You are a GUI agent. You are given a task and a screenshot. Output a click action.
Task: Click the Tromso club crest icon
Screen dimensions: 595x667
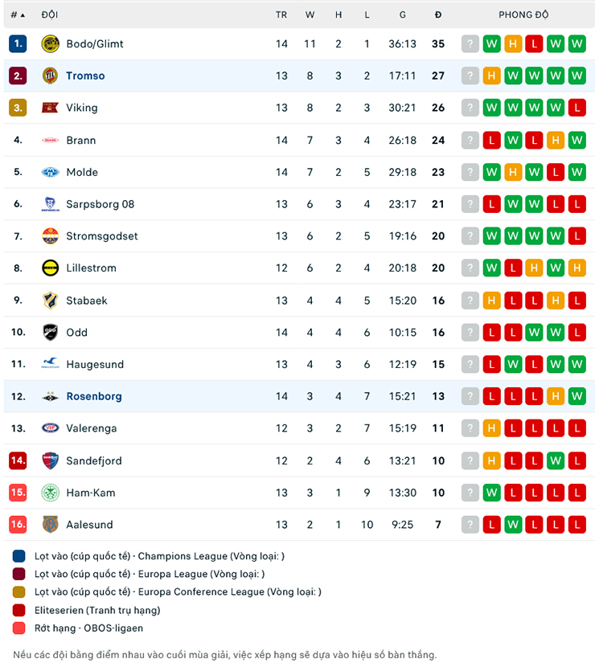tap(50, 76)
